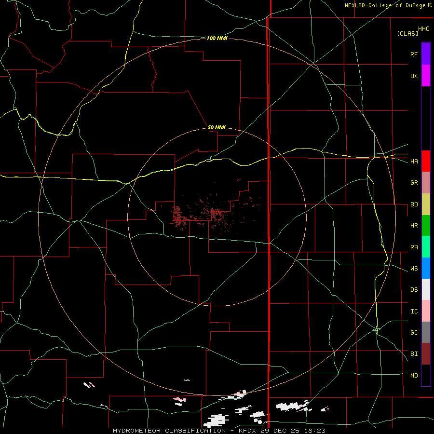The image size is (434, 434).
Task: Click the BI dark red legend swatch
Action: (426, 354)
